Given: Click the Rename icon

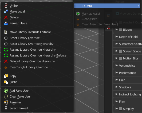Looking at the screenshot, I should click(6, 102).
